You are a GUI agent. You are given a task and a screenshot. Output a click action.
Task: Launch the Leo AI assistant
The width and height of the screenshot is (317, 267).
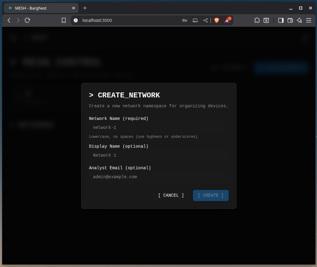click(299, 20)
